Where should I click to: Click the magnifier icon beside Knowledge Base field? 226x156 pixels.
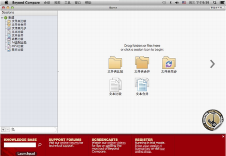point(40,144)
